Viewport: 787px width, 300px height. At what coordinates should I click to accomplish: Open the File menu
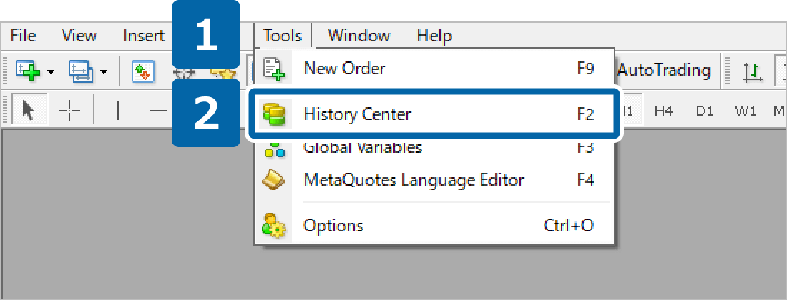tap(23, 36)
